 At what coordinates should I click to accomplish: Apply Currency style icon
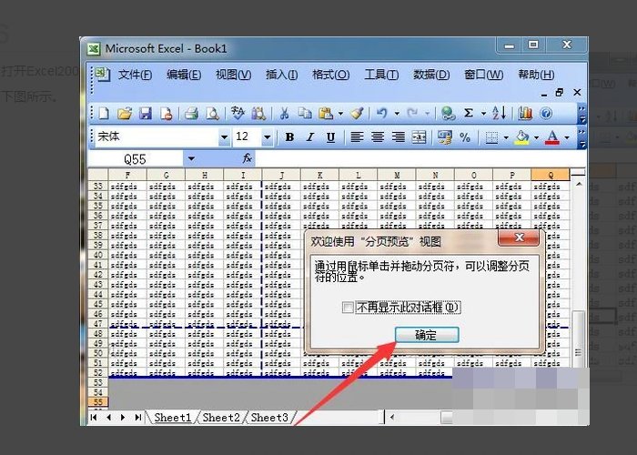click(445, 137)
